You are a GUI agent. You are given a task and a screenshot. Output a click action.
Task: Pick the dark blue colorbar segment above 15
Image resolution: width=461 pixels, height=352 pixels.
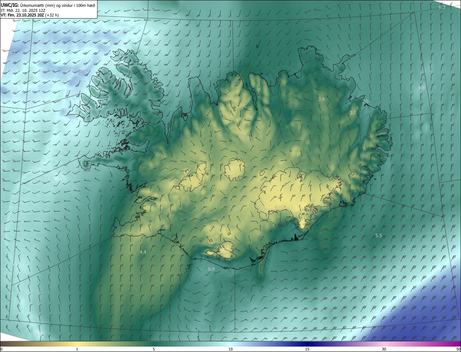pos(307,344)
